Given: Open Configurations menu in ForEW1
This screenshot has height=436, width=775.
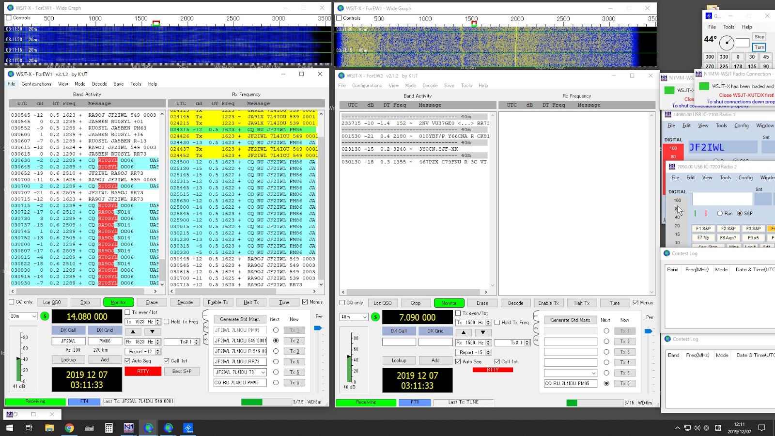Looking at the screenshot, I should tap(36, 84).
